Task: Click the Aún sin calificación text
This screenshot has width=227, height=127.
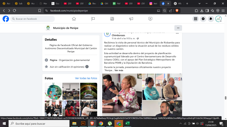Action: pyautogui.click(x=67, y=67)
